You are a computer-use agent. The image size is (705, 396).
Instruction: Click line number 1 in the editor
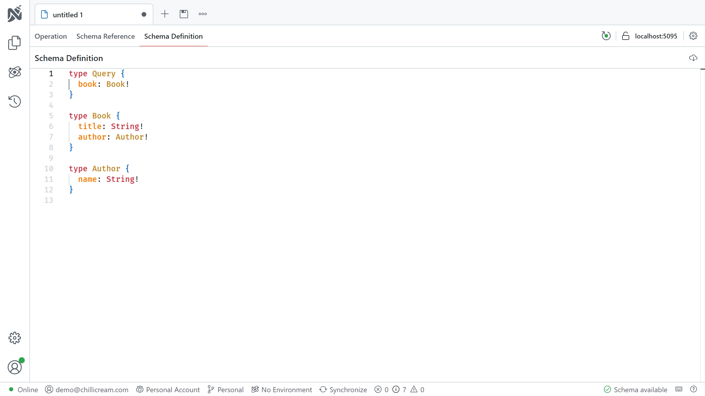coord(51,74)
